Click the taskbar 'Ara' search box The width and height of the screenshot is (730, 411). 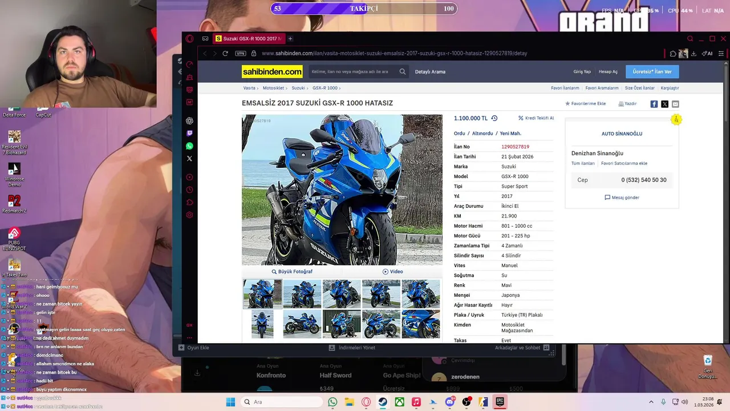click(x=281, y=402)
